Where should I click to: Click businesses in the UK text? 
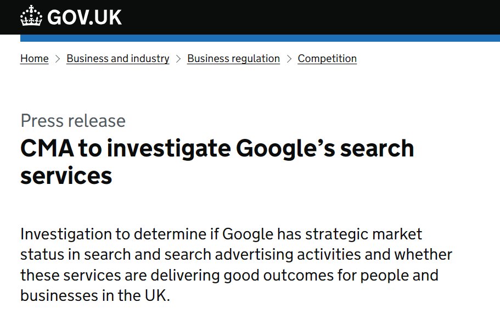[95, 295]
